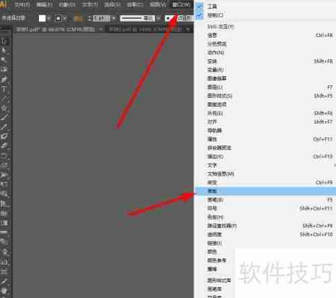This screenshot has width=336, height=298.
Task: Select the Artboard tool in toolbar
Action: click(x=4, y=271)
